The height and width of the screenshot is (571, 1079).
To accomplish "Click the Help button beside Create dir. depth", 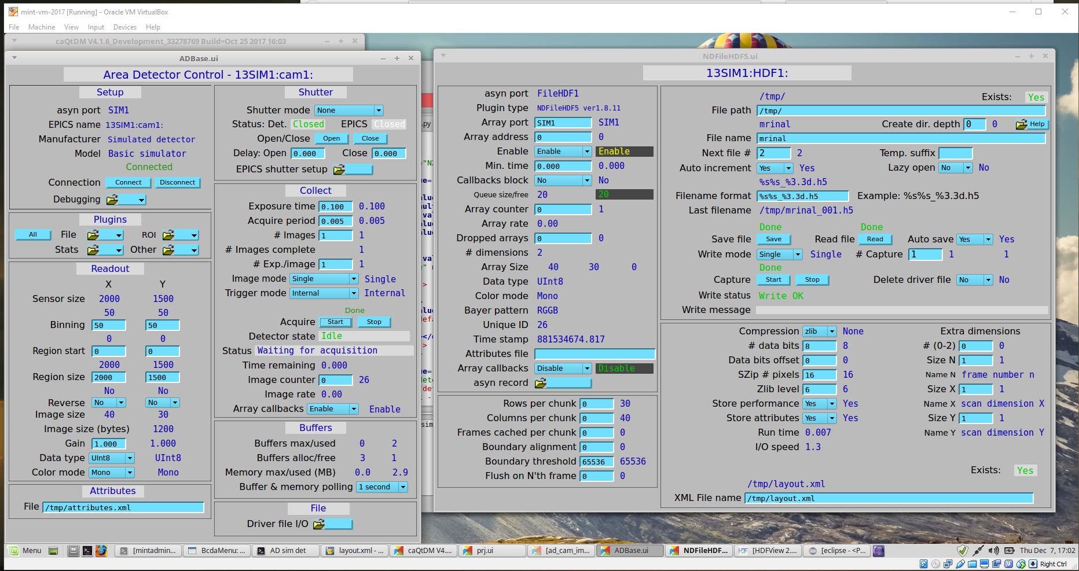I will coord(1032,124).
